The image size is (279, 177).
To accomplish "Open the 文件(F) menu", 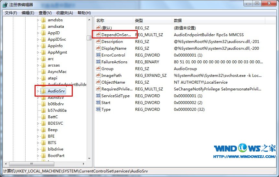I will point(11,13).
